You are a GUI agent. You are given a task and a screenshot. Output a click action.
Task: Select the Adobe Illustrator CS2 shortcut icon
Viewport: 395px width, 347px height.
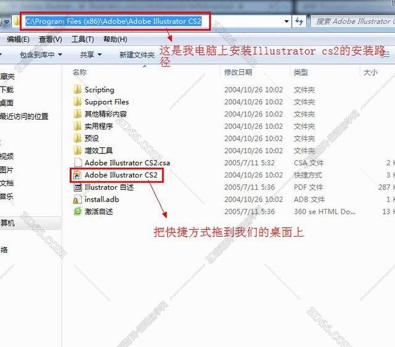tap(77, 175)
